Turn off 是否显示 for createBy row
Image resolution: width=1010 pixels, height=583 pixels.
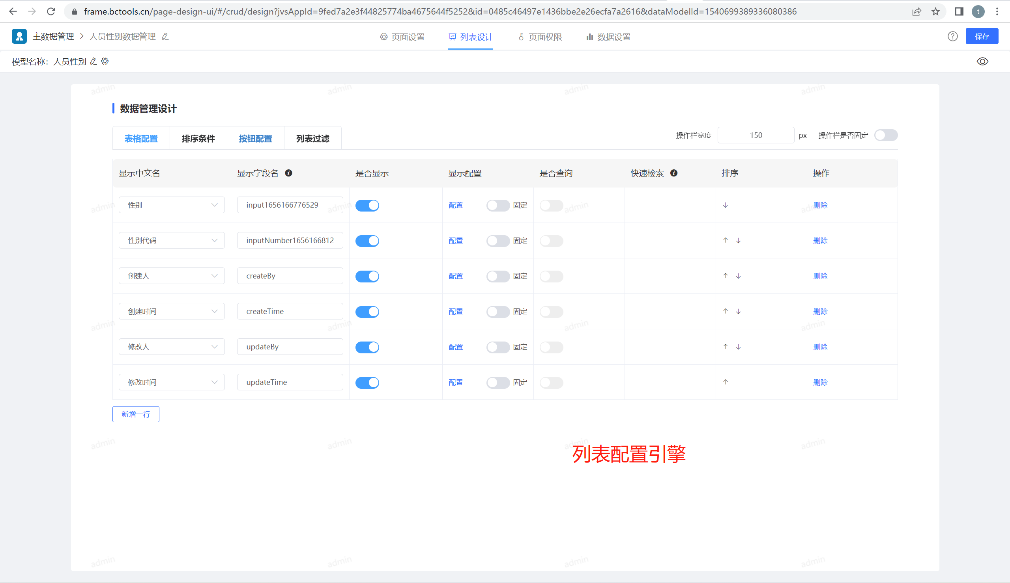[x=367, y=276]
